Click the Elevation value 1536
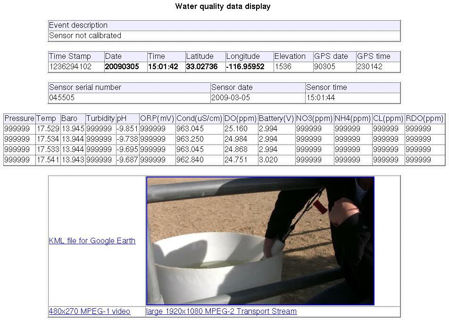The height and width of the screenshot is (320, 449). point(283,66)
